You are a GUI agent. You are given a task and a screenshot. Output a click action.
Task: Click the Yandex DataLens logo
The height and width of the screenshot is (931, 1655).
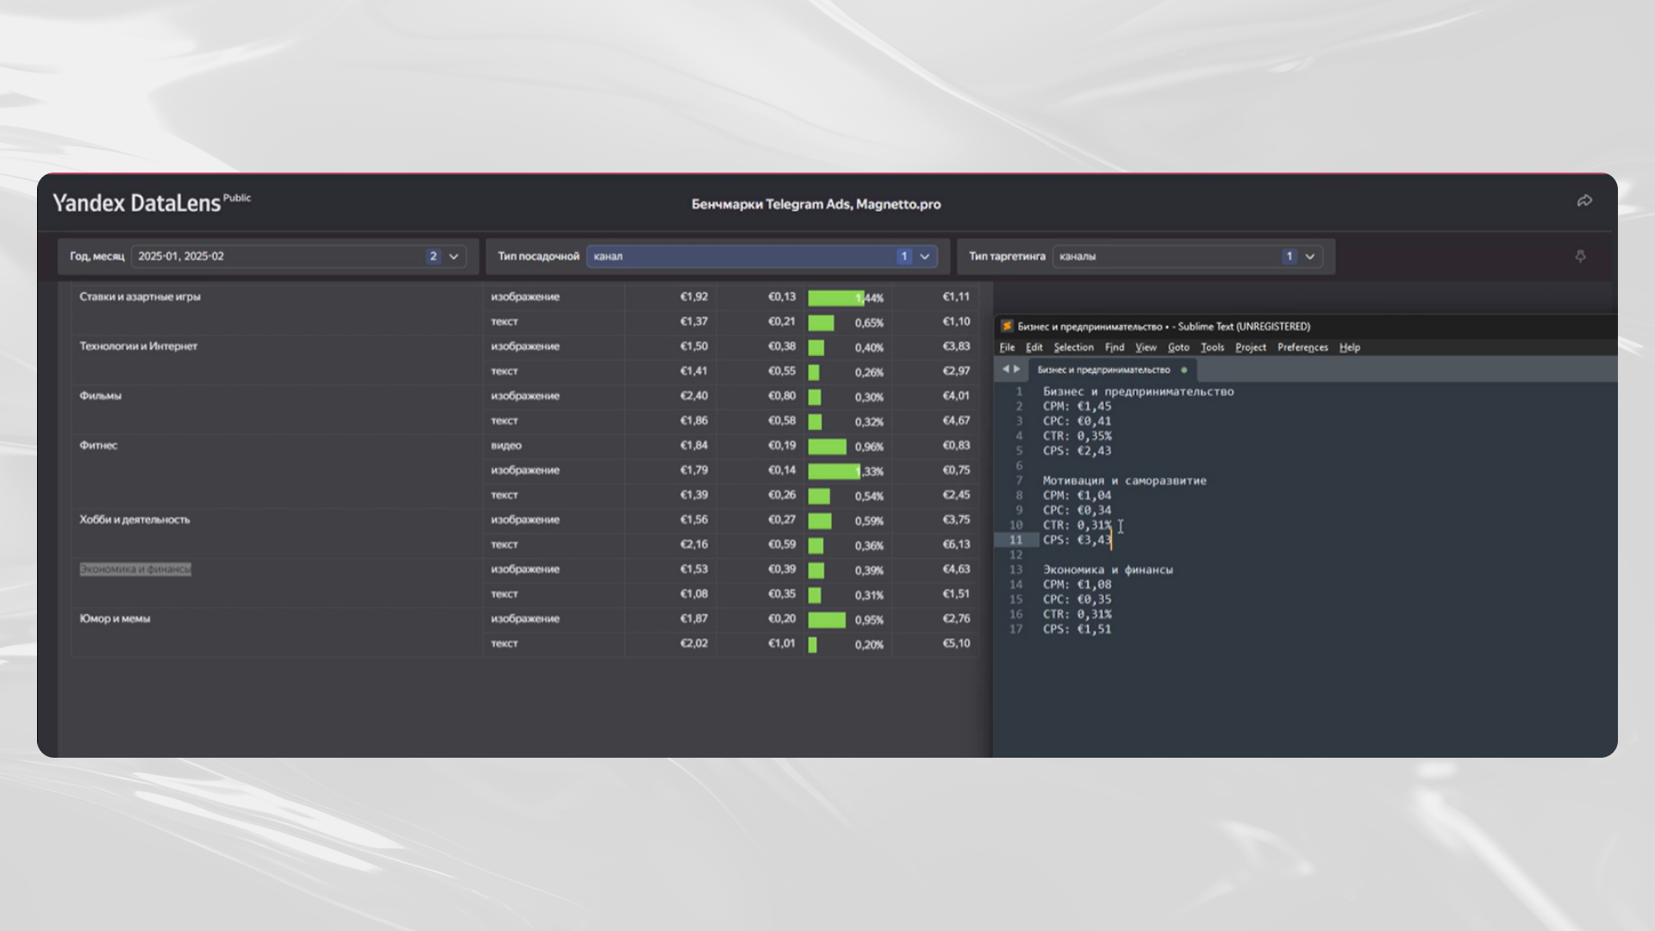point(152,203)
